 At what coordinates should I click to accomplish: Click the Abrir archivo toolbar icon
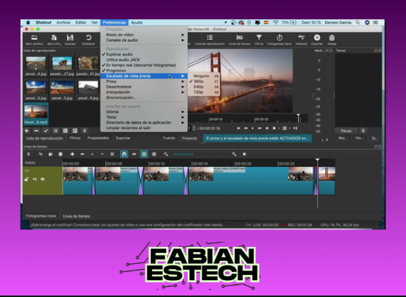click(34, 37)
